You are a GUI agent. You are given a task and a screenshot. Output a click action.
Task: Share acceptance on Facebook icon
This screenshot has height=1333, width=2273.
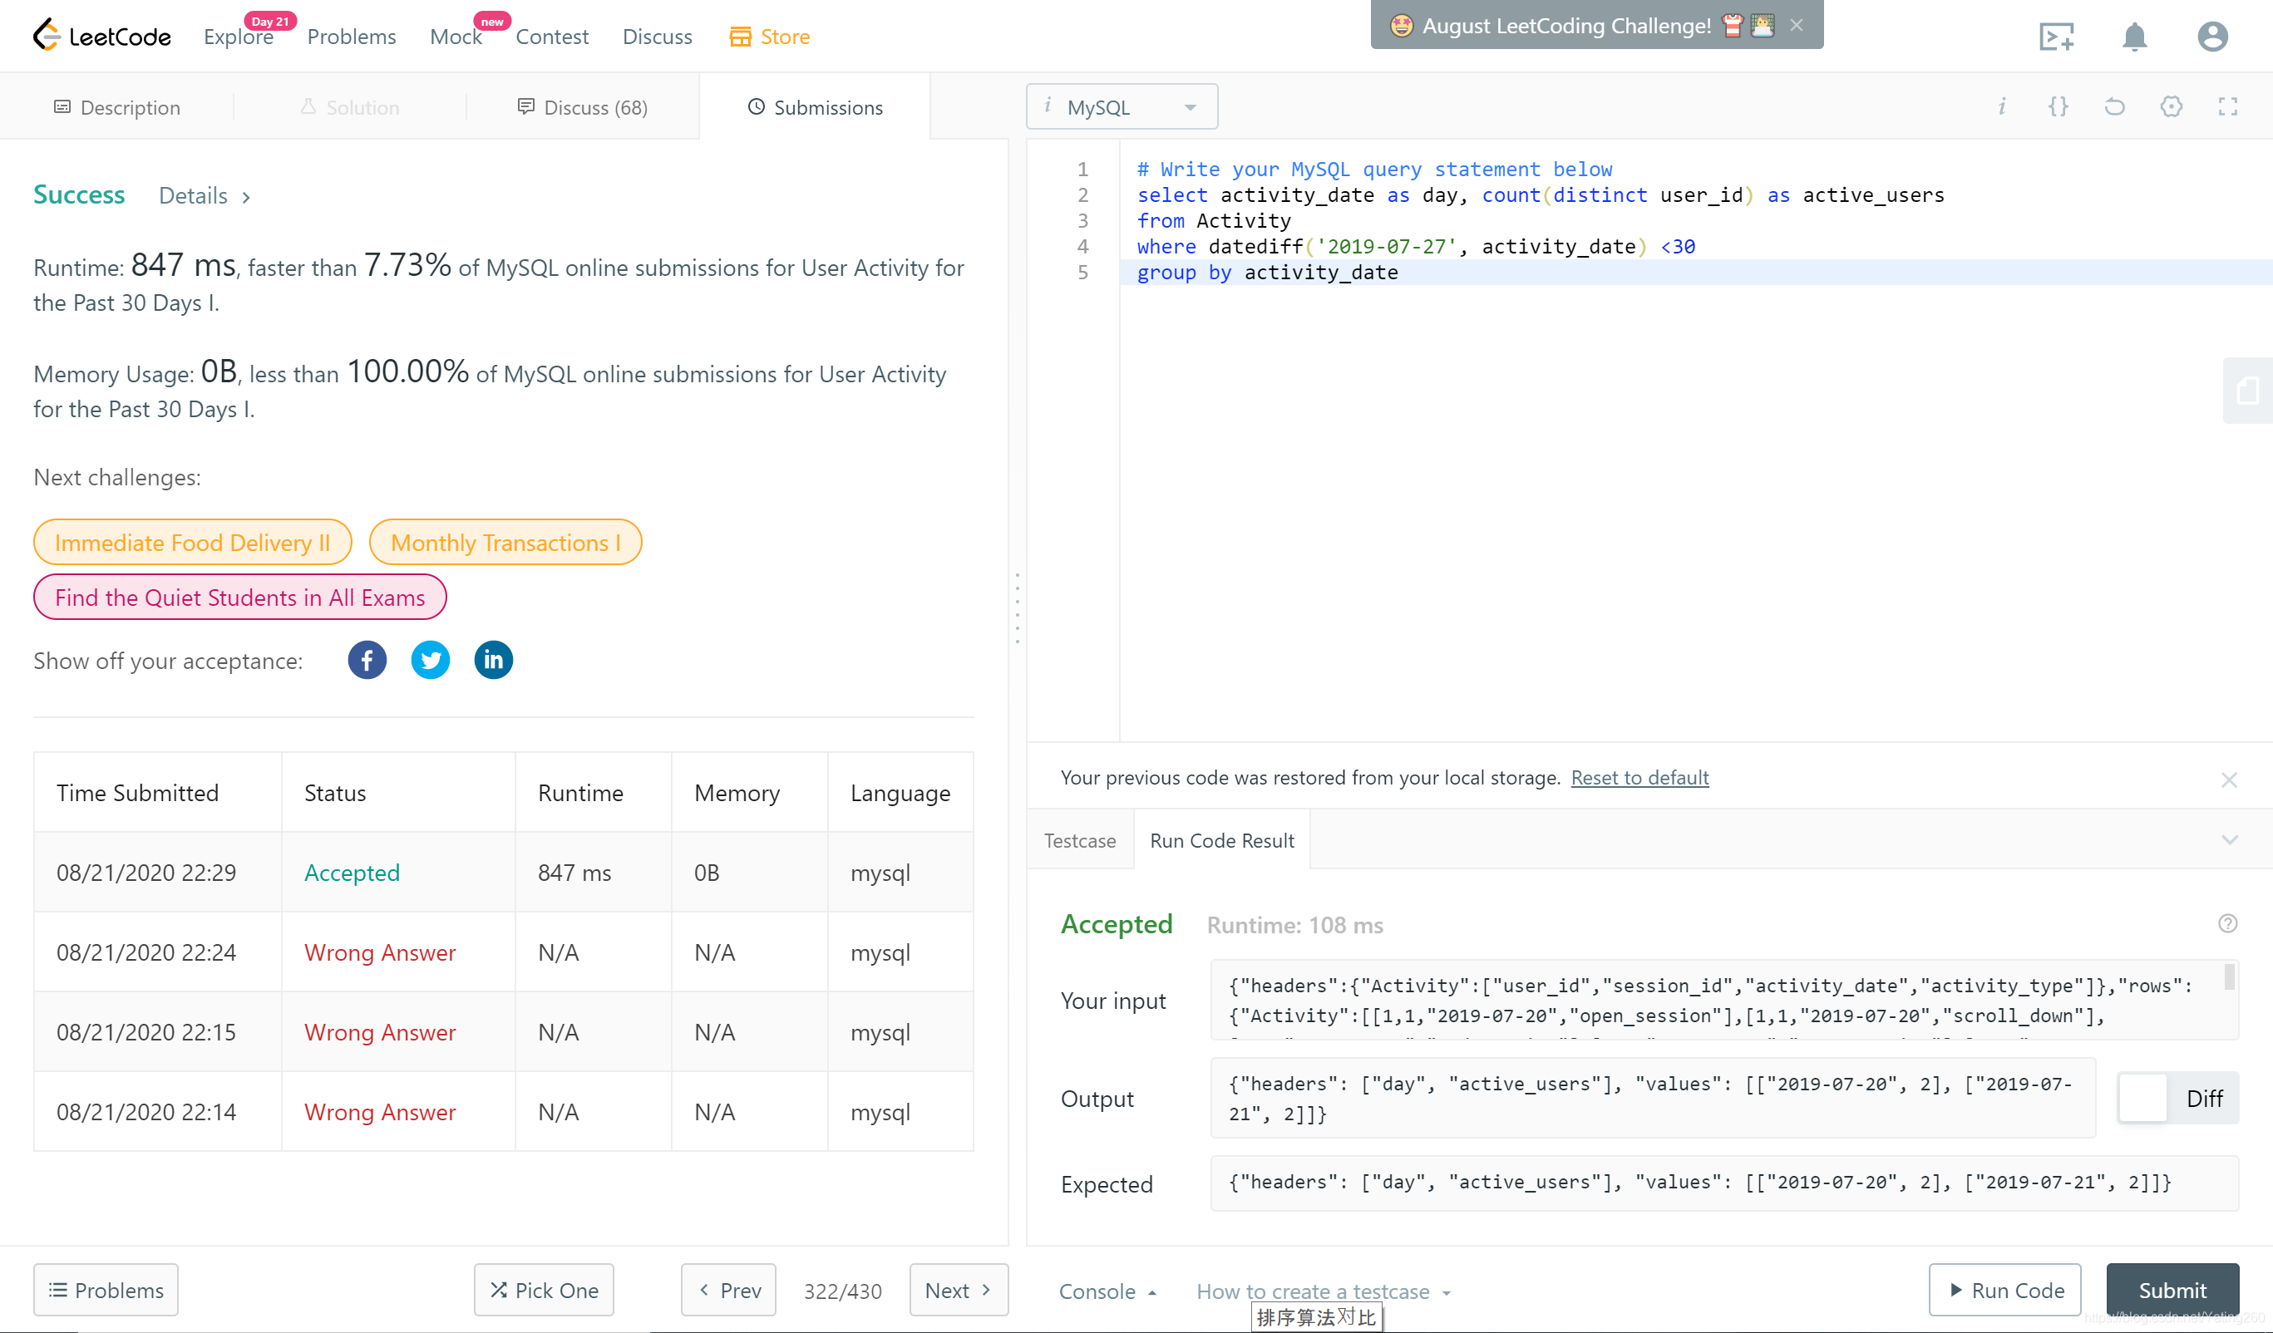[x=367, y=660]
